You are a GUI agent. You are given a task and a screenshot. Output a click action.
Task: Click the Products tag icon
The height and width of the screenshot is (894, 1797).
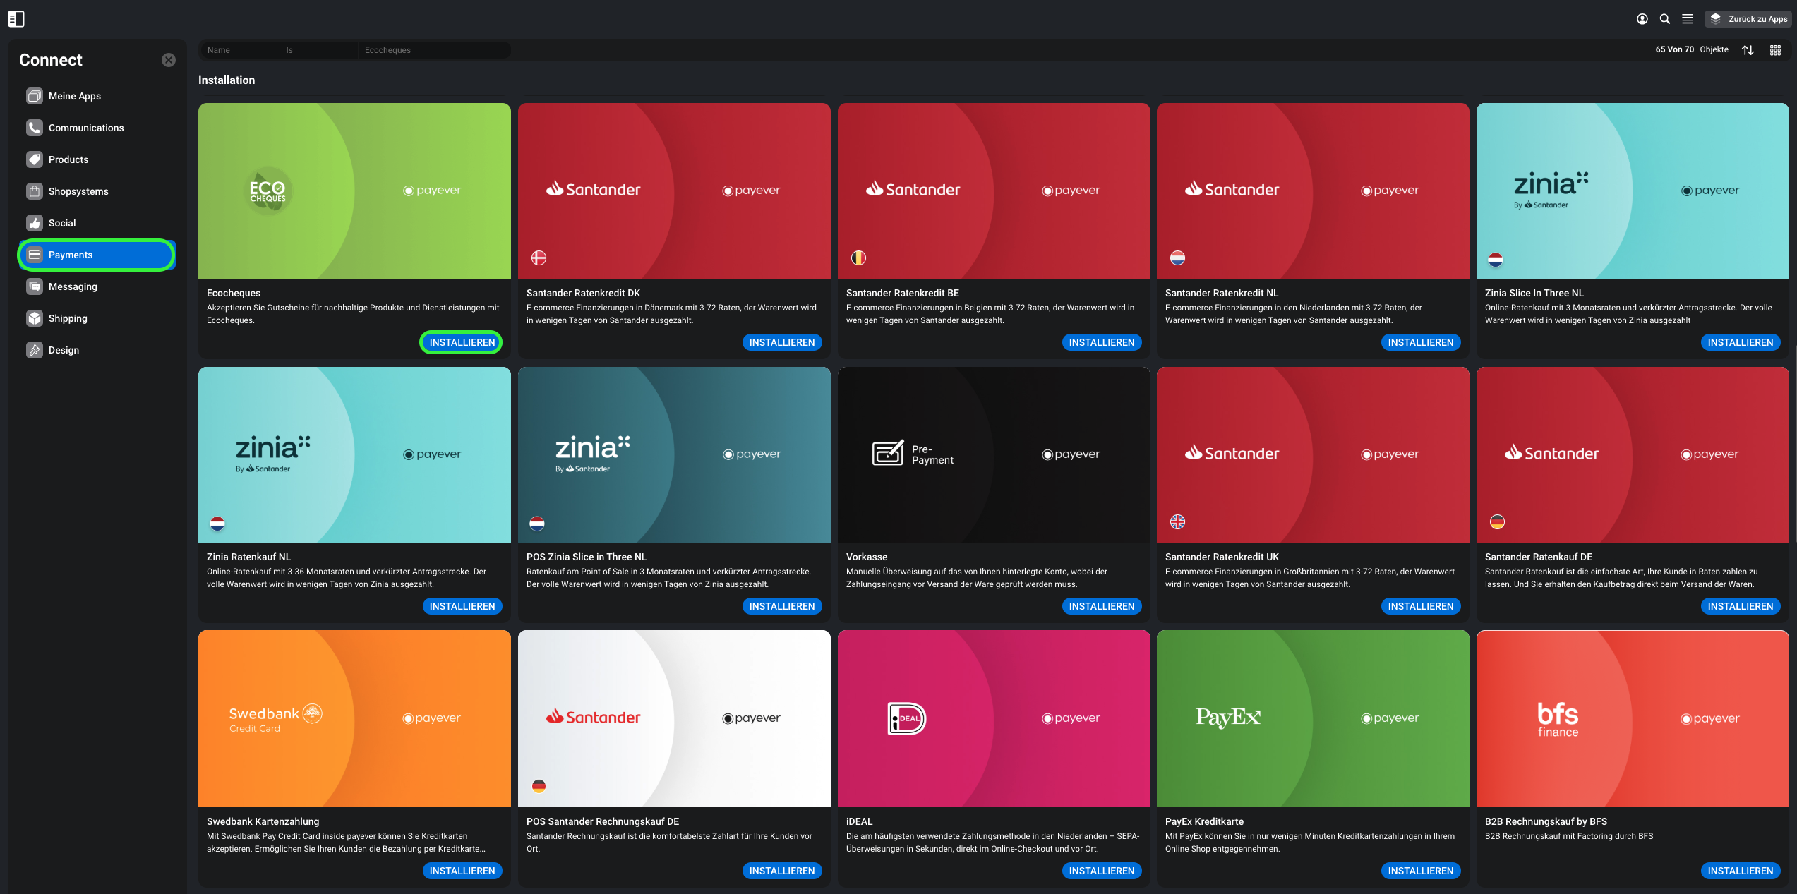[35, 159]
